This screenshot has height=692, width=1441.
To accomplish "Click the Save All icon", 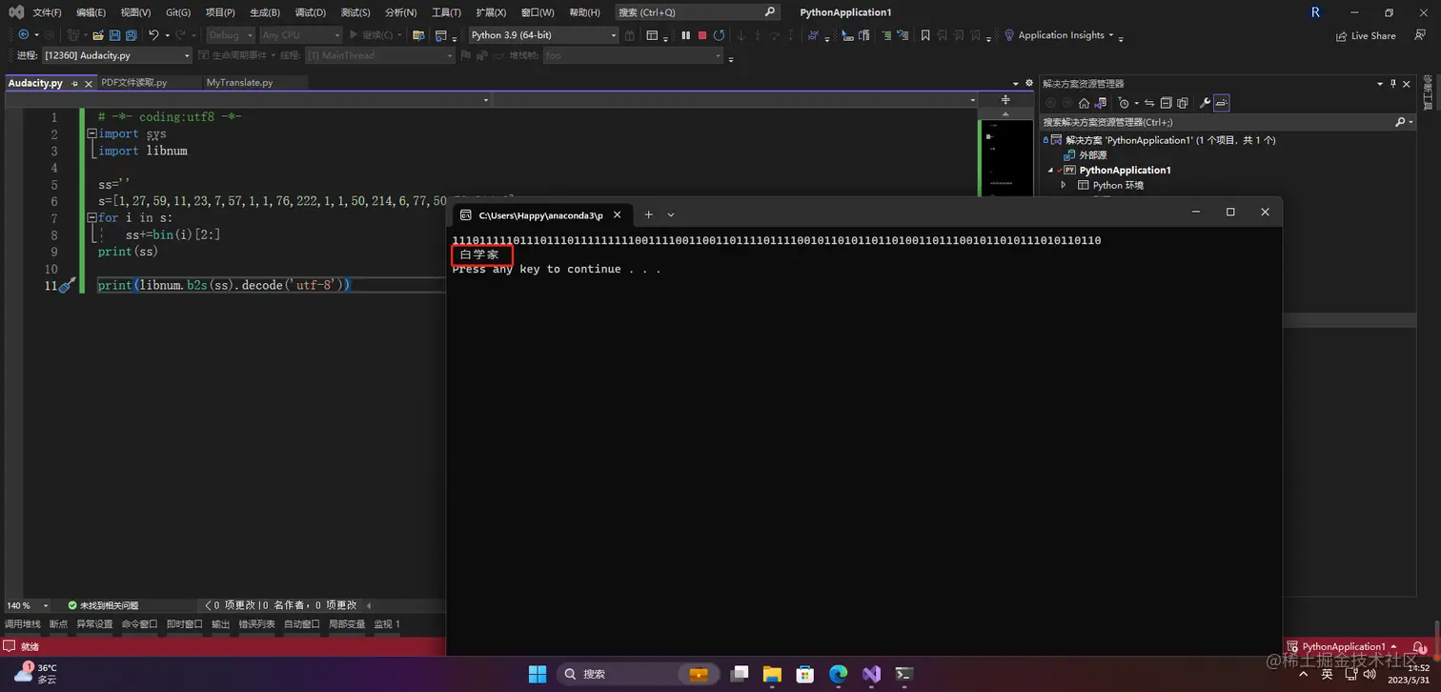I will (x=131, y=35).
